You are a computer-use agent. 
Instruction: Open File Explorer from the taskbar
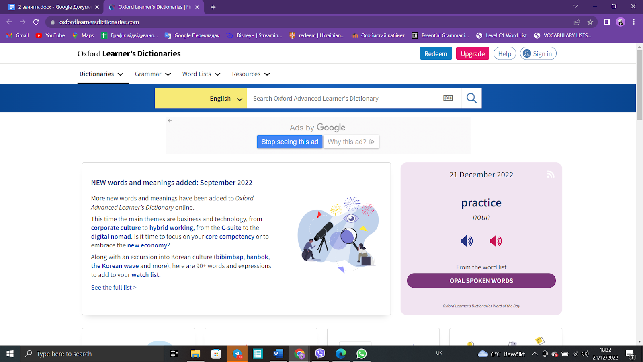(x=195, y=354)
